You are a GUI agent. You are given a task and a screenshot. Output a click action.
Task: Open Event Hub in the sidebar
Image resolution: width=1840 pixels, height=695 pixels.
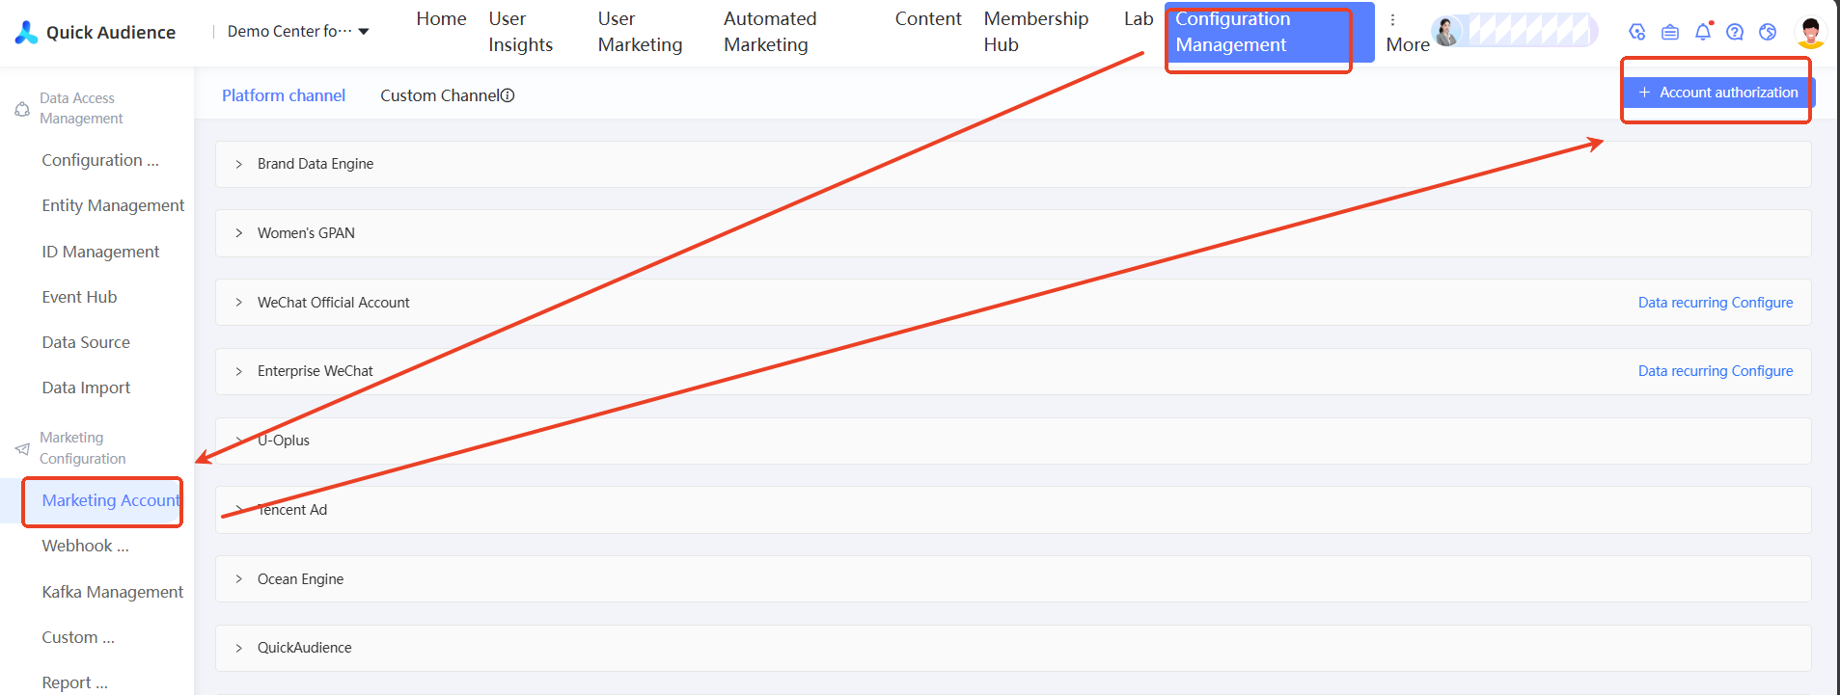(x=79, y=297)
